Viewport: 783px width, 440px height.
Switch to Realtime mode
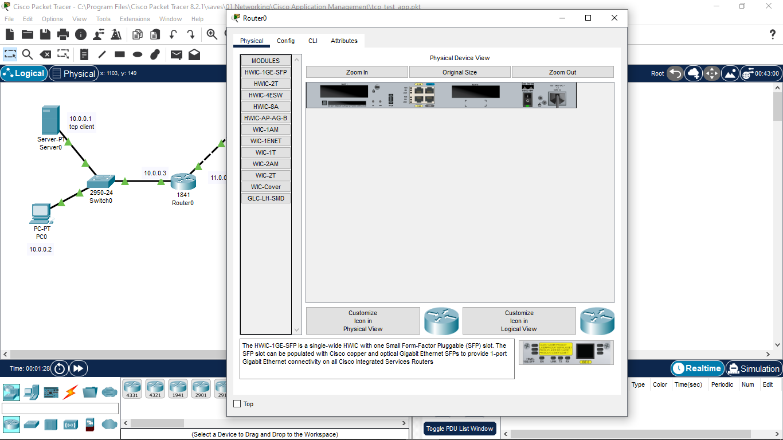click(x=696, y=368)
